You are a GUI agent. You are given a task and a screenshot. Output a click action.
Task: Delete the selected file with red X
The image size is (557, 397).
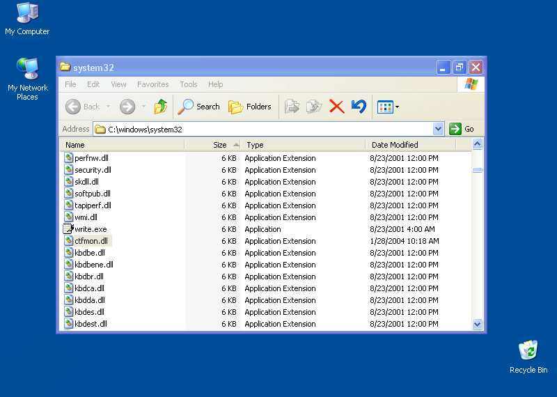click(337, 107)
